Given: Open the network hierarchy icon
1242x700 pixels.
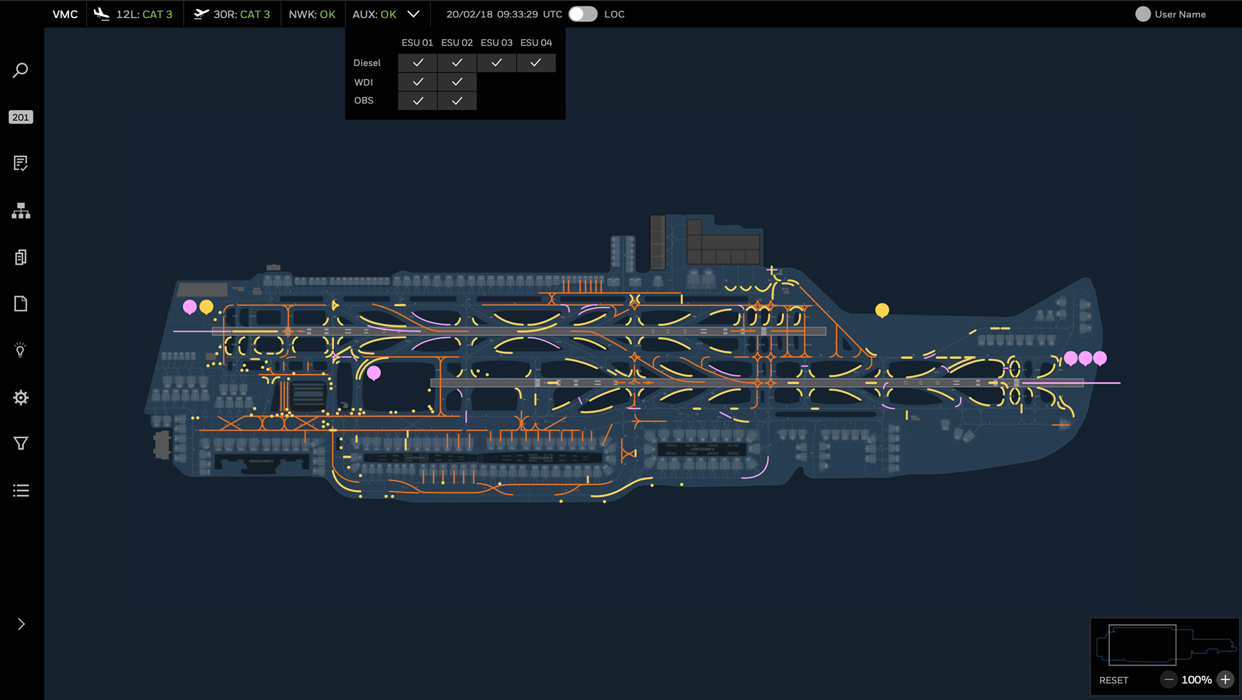Looking at the screenshot, I should tap(21, 210).
